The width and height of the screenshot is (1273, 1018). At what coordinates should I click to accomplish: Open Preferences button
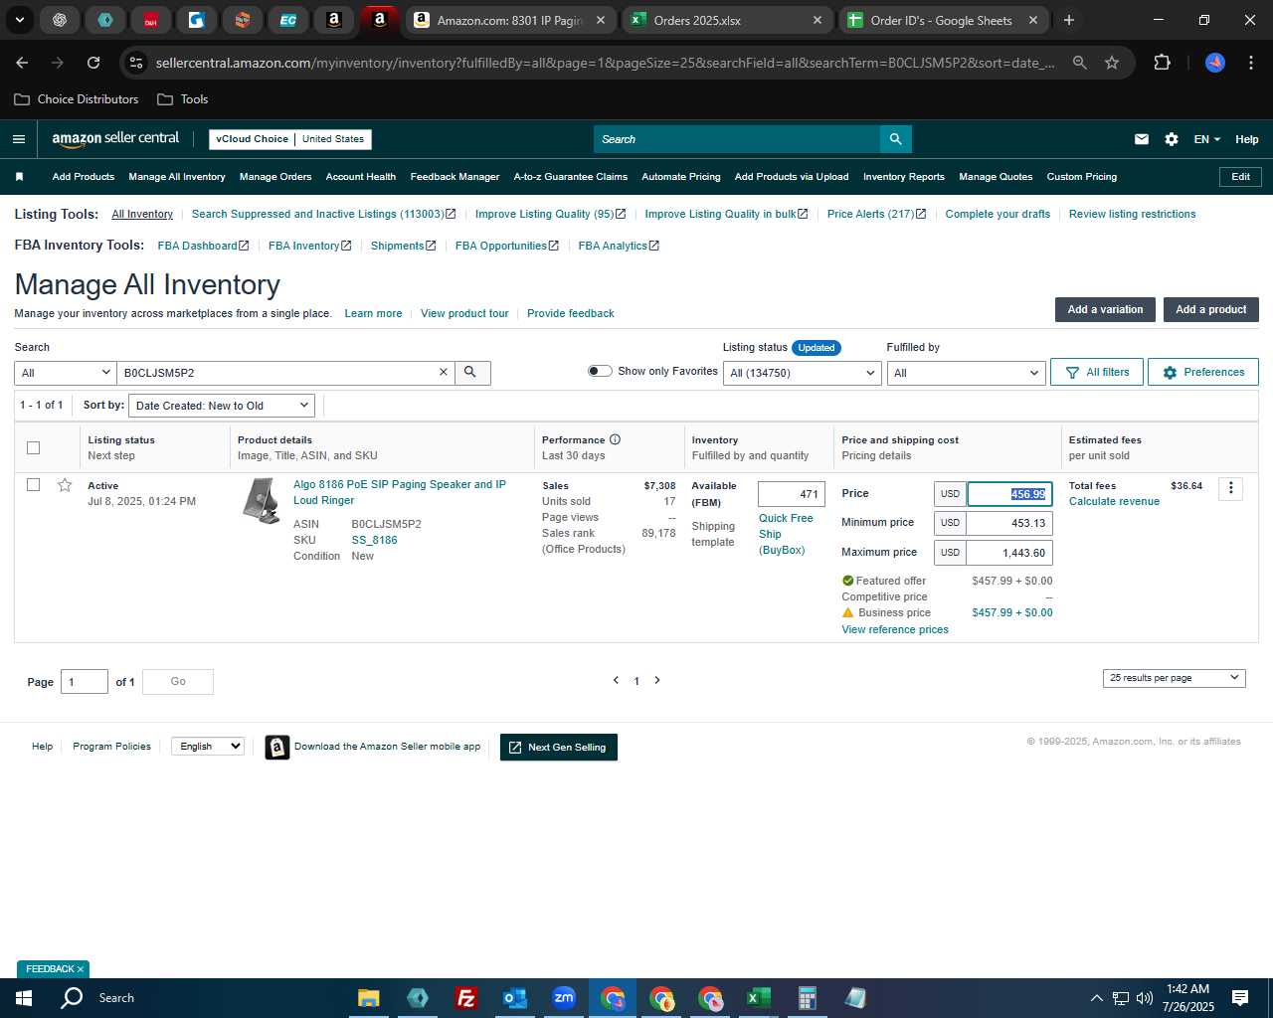click(x=1203, y=372)
